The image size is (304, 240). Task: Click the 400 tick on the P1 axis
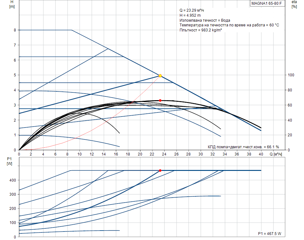pyautogui.click(x=12, y=180)
